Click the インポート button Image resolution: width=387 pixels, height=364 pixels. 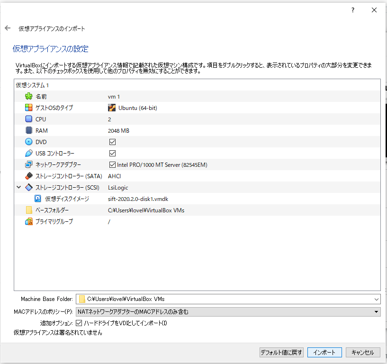point(324,353)
